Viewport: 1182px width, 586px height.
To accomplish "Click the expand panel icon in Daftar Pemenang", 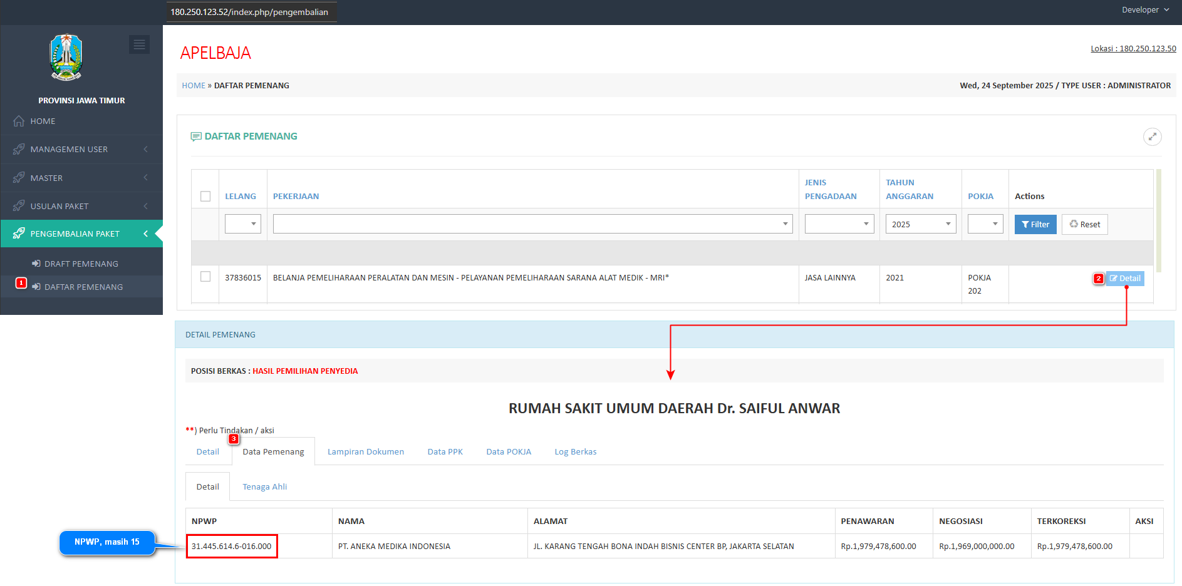I will pos(1152,136).
